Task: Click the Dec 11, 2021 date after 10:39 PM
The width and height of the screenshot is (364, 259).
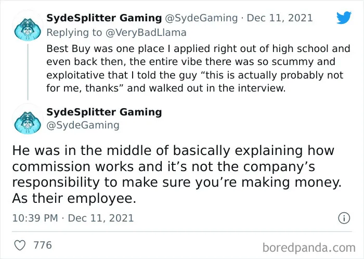Action: 101,218
